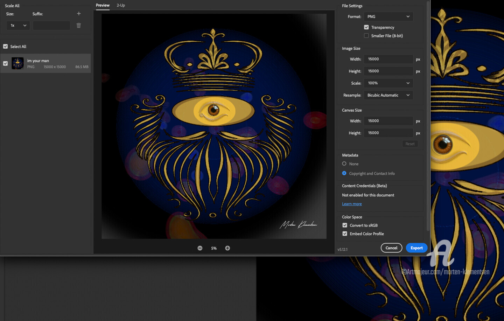
Task: Click the settings panel vertical scrollbar
Action: click(x=428, y=116)
